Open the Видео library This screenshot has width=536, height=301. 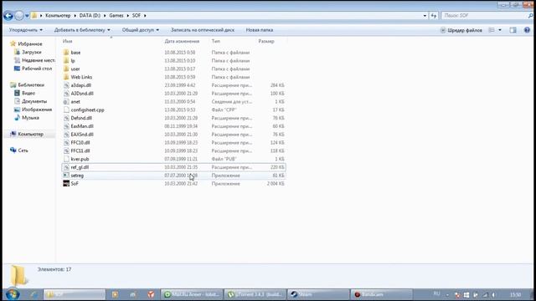point(28,93)
